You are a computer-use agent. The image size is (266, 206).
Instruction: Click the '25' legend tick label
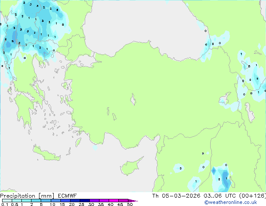(81, 204)
